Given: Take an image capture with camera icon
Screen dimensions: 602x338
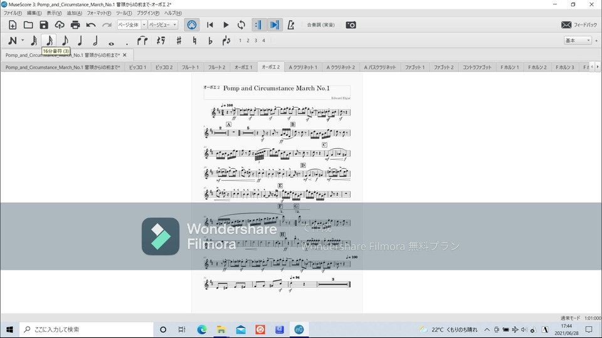Looking at the screenshot, I should coord(351,25).
